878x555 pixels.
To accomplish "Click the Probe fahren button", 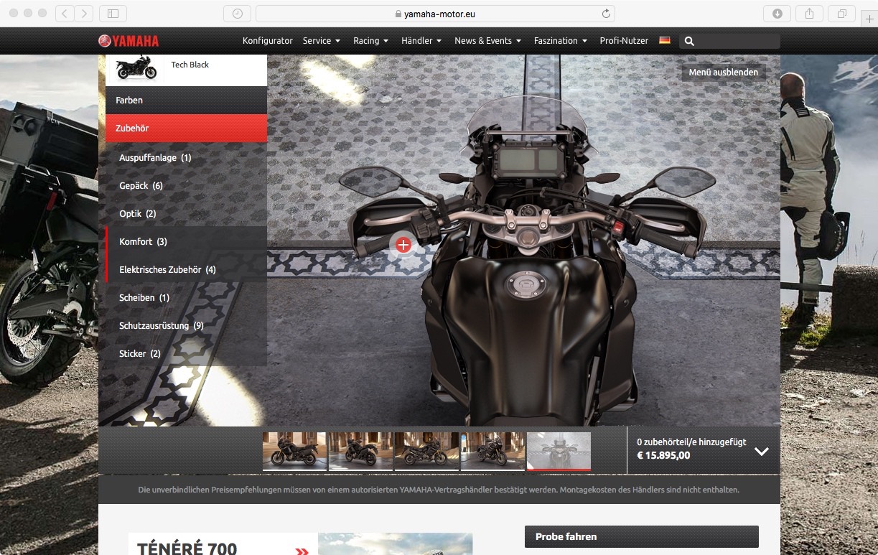I will pyautogui.click(x=641, y=536).
